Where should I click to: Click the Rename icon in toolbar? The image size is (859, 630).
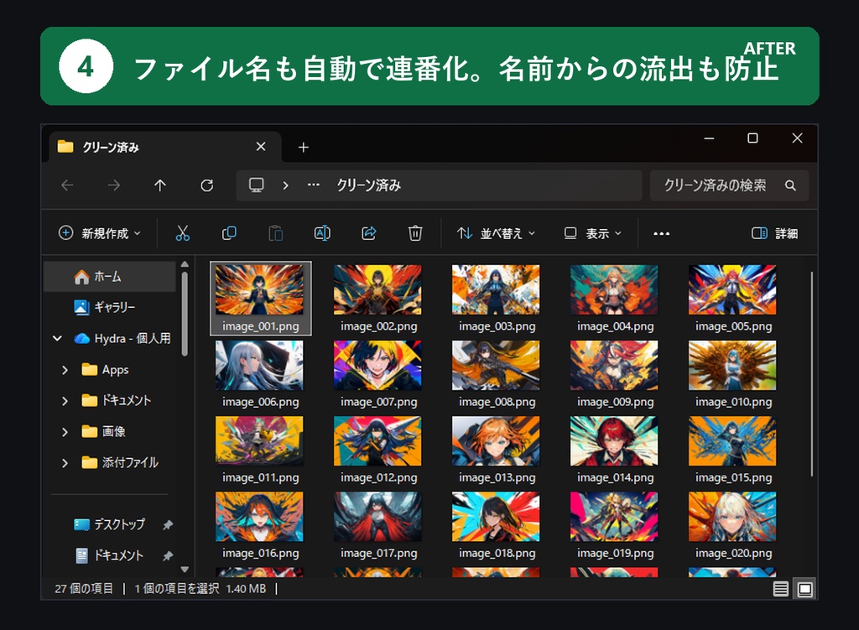tap(322, 233)
